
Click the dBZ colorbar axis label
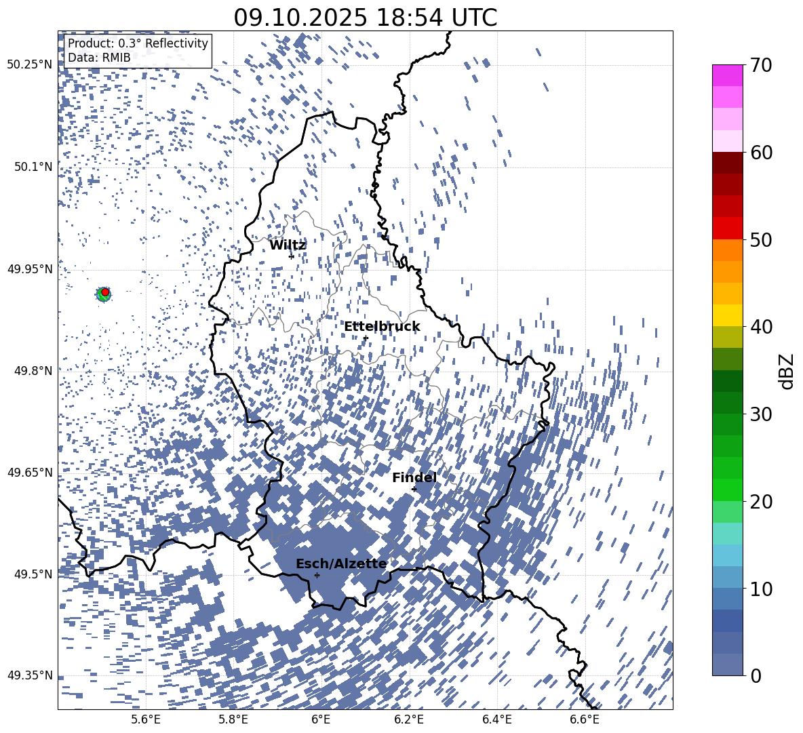point(786,371)
